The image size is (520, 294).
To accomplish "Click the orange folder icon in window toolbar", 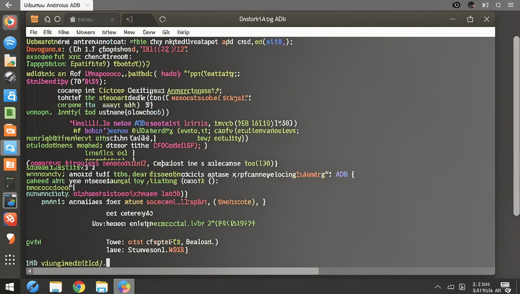I will (34, 19).
